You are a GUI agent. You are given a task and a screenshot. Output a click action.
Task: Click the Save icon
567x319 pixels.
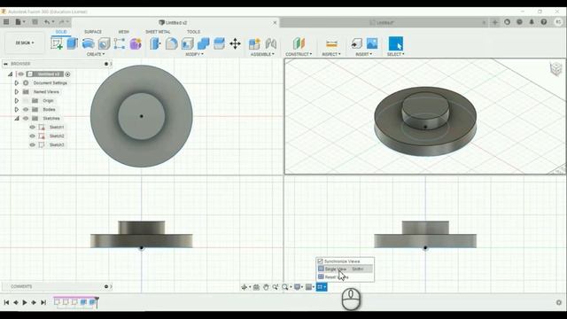[x=35, y=22]
